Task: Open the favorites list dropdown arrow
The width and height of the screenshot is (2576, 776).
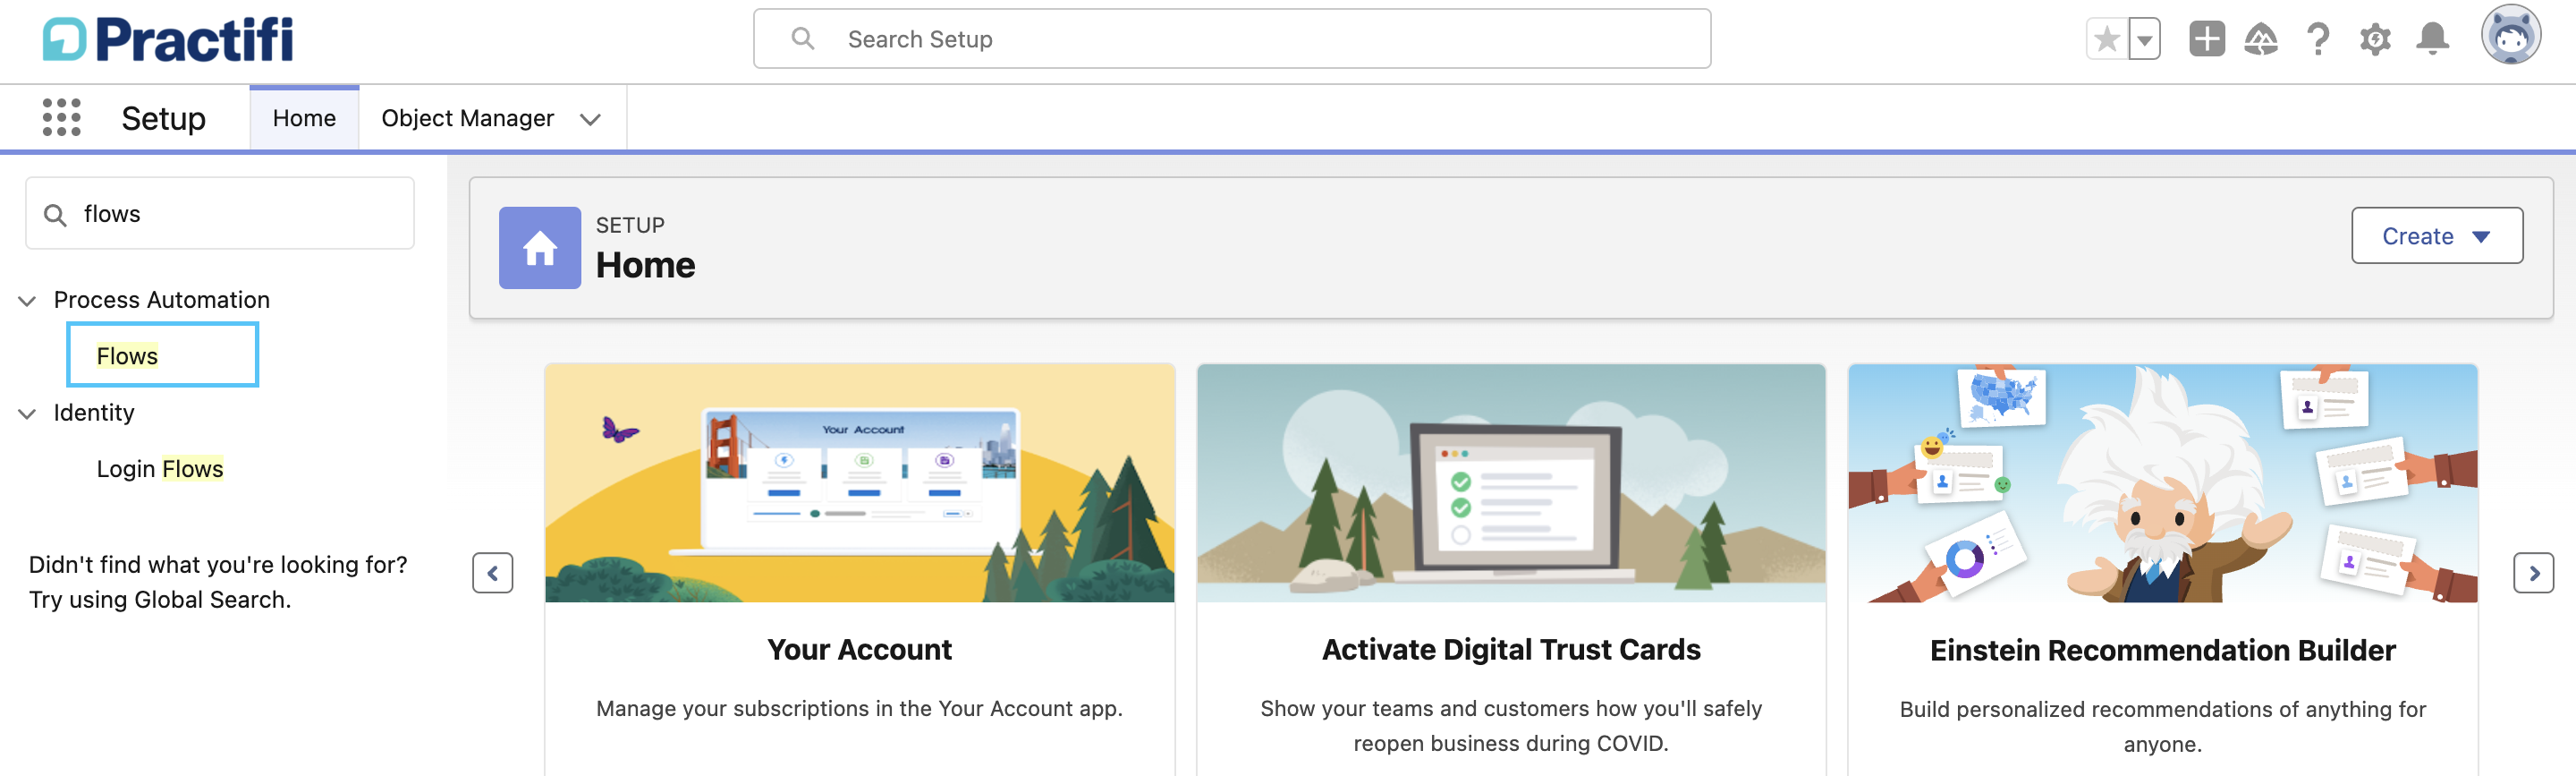Action: [2144, 40]
